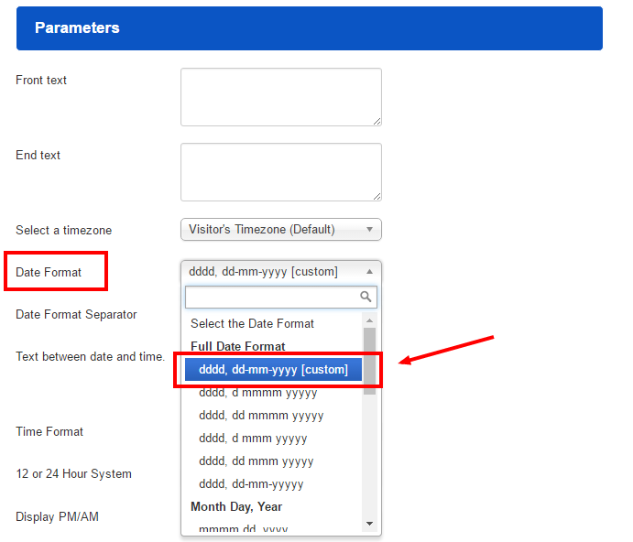Collapse the Date Format dropdown
Viewport: 633px width, 542px height.
click(281, 272)
